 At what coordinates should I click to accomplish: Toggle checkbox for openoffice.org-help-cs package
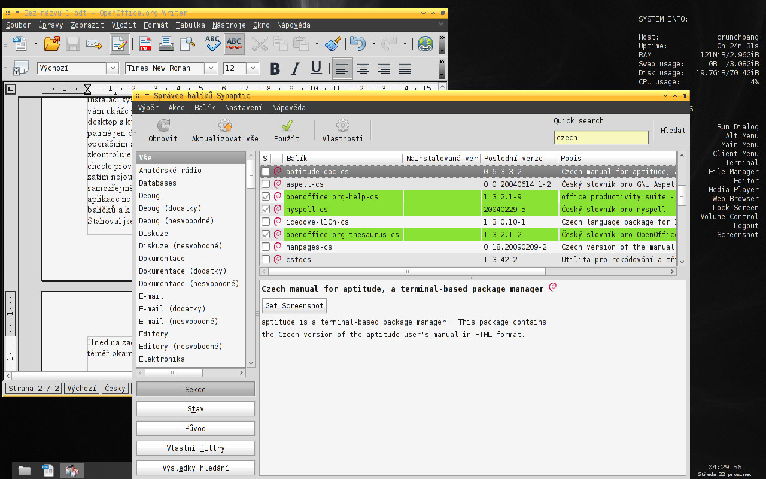click(266, 196)
